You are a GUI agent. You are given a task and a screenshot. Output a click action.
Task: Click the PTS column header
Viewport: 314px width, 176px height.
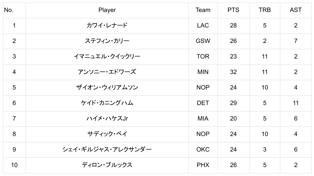[x=233, y=10]
